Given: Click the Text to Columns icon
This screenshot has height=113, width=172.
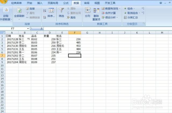Looking at the screenshot, I should click(x=87, y=11).
